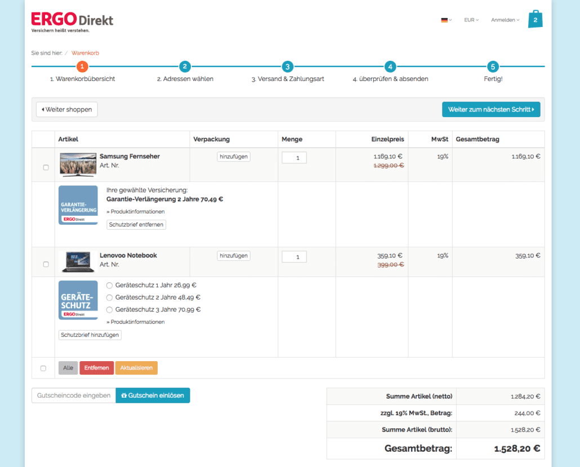
Task: Click the red Entfernen button
Action: click(x=96, y=368)
